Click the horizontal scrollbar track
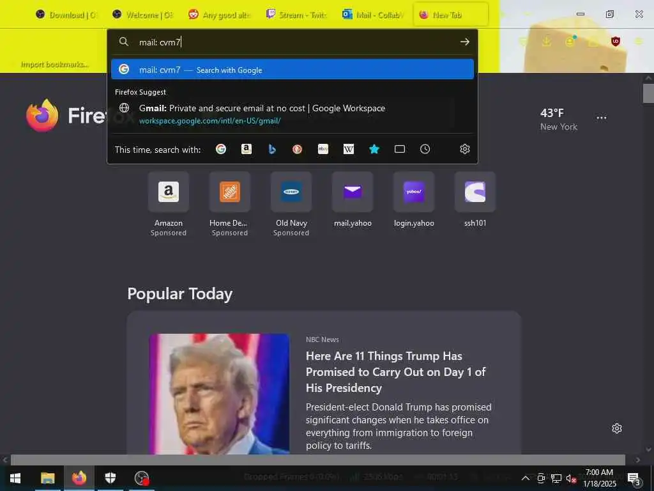 point(317,460)
